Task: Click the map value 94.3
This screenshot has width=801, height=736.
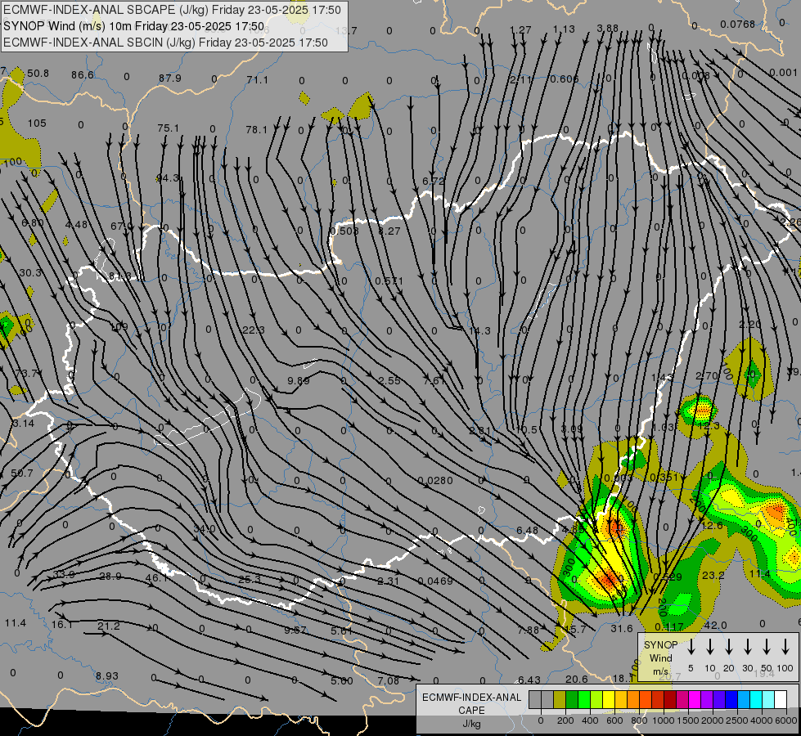Action: pos(168,177)
